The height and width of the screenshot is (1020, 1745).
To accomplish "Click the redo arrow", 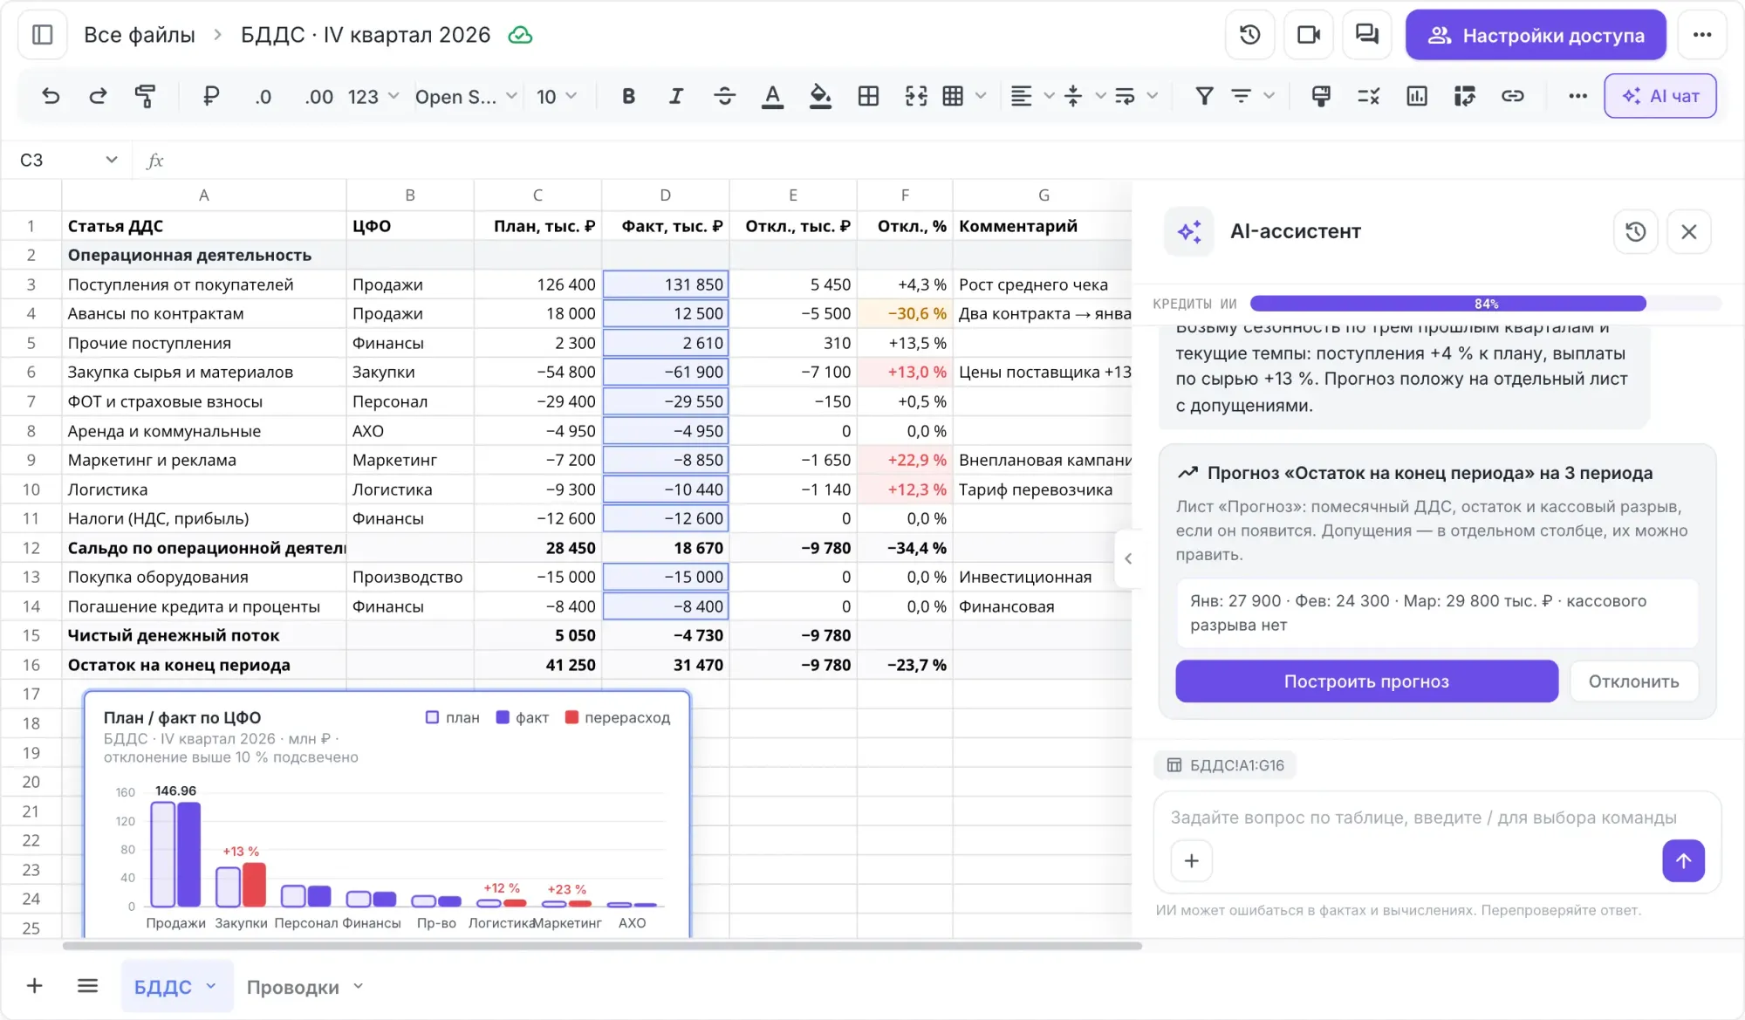I will point(98,96).
